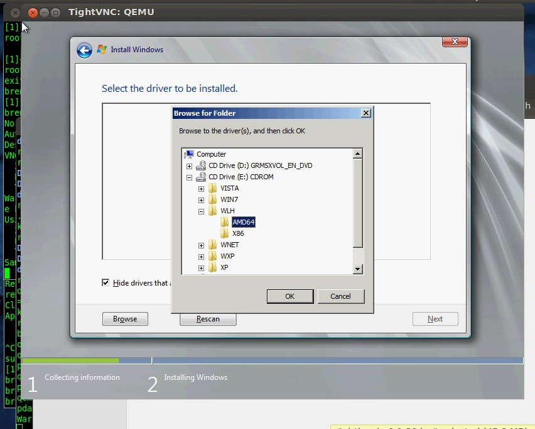This screenshot has height=429, width=535.
Task: Toggle the Hide drivers checkbox
Action: (x=105, y=283)
